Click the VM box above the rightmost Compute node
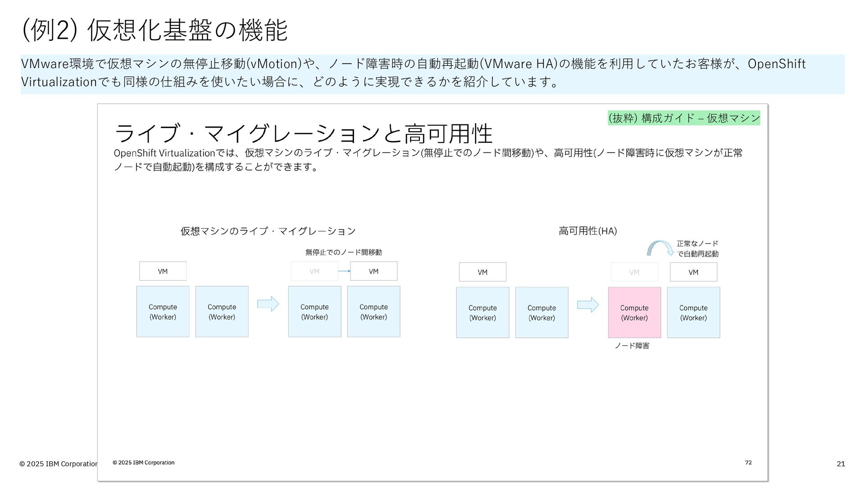 (x=693, y=272)
